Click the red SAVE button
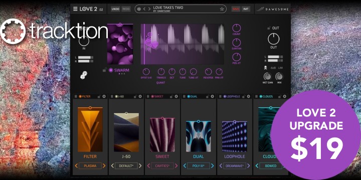Image resolution: width=361 pixels, height=180 pixels. tap(236, 9)
